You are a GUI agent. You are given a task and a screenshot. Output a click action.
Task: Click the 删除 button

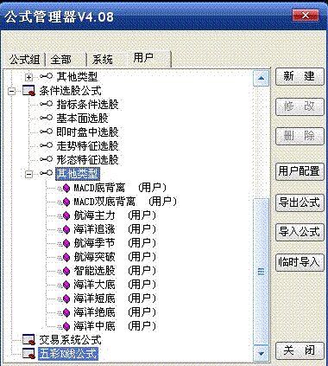300,136
